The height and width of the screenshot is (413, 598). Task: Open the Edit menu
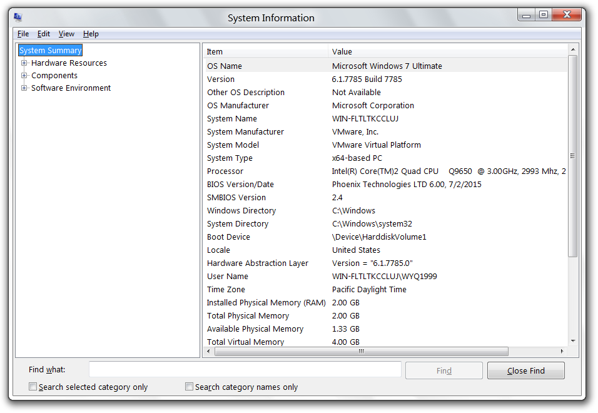pyautogui.click(x=44, y=34)
